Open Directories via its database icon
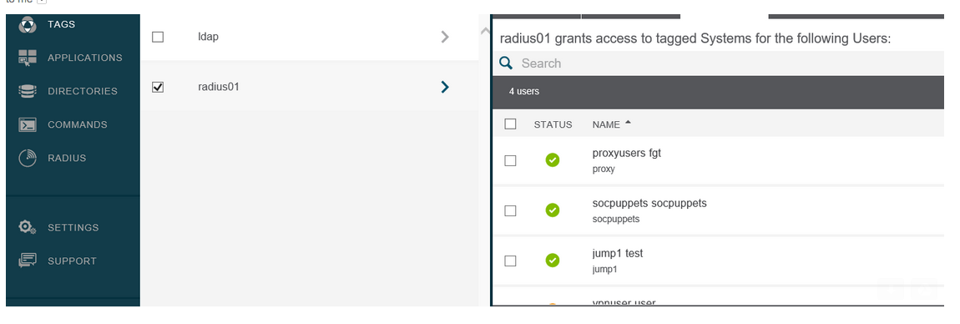This screenshot has height=324, width=960. point(28,91)
